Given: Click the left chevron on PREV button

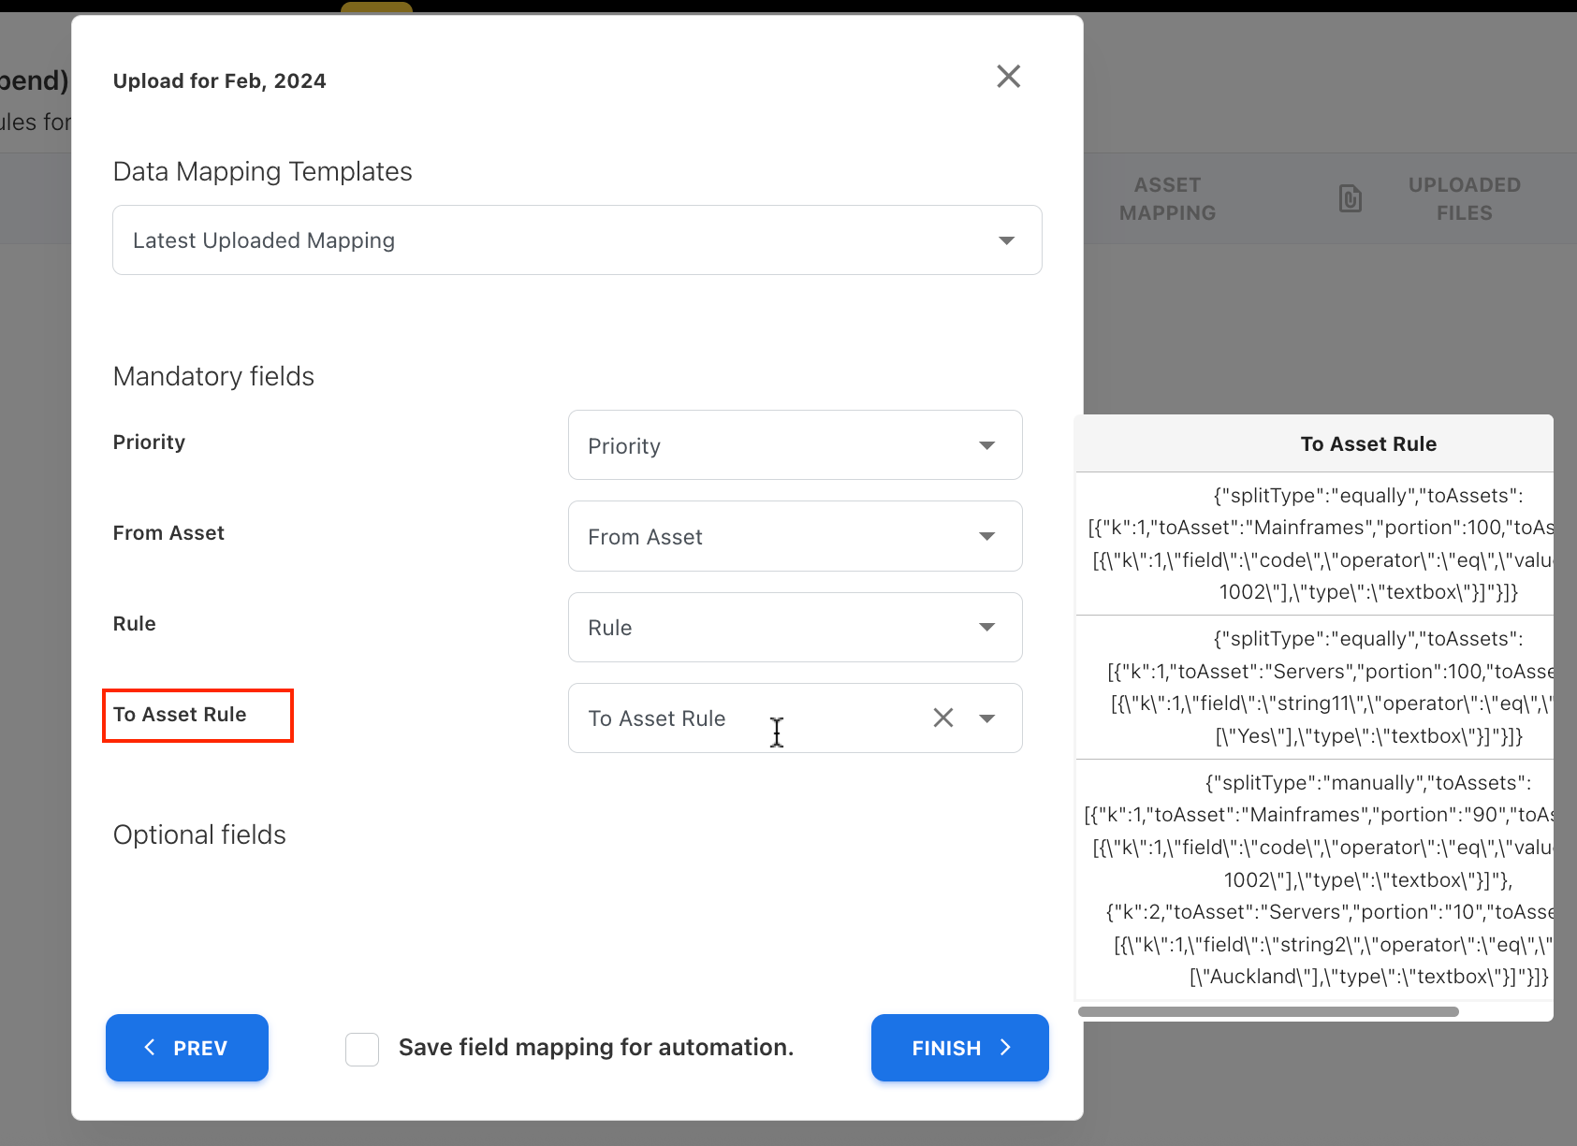Looking at the screenshot, I should tap(150, 1048).
